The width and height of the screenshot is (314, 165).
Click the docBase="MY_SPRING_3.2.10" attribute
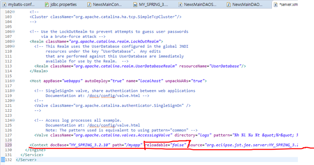pyautogui.click(x=80, y=145)
